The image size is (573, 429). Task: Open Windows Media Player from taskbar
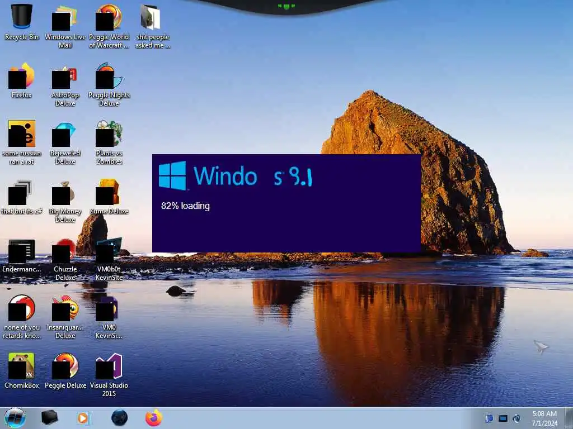click(83, 418)
